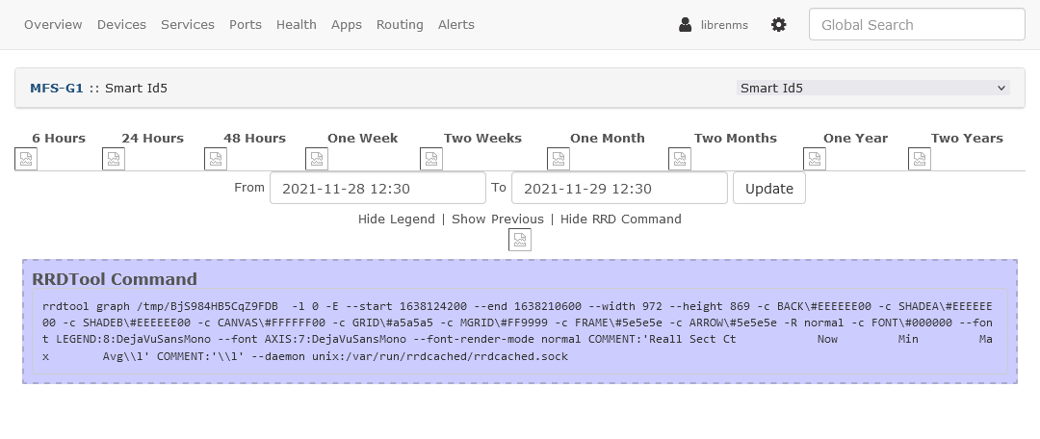1040x439 pixels.
Task: Click the From date input field
Action: coord(377,189)
